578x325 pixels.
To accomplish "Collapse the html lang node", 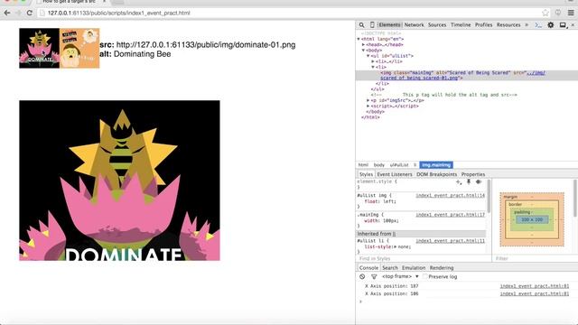I will click(359, 39).
